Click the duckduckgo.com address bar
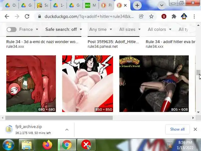 pos(89,16)
